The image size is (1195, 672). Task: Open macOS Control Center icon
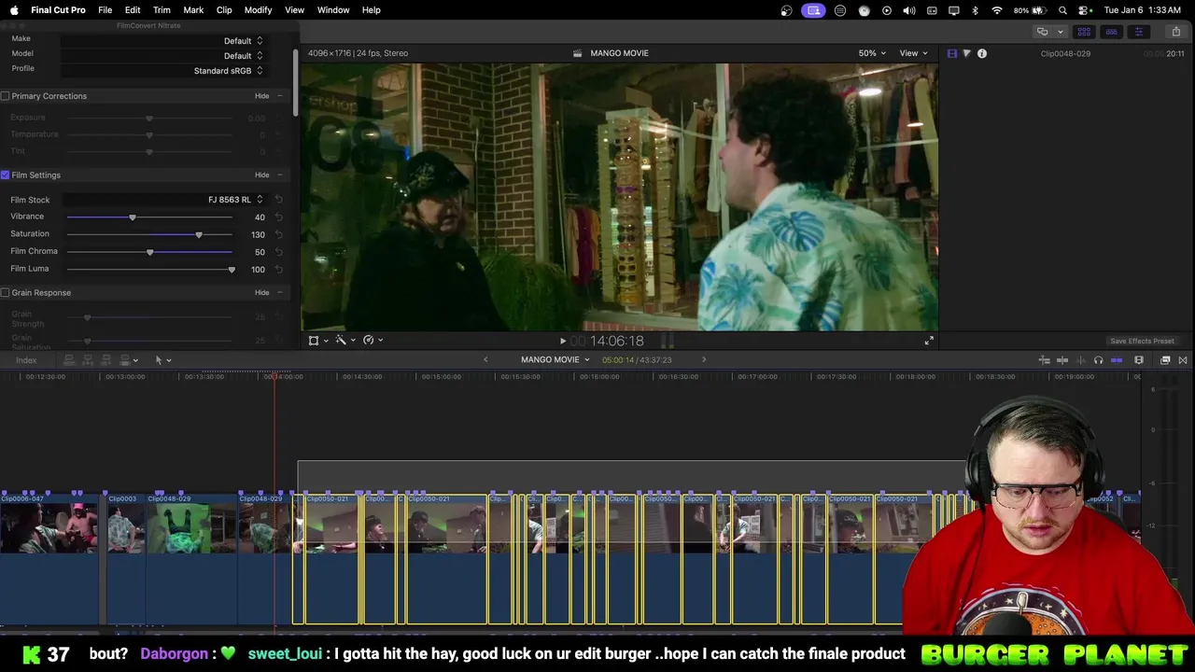[x=1085, y=10]
